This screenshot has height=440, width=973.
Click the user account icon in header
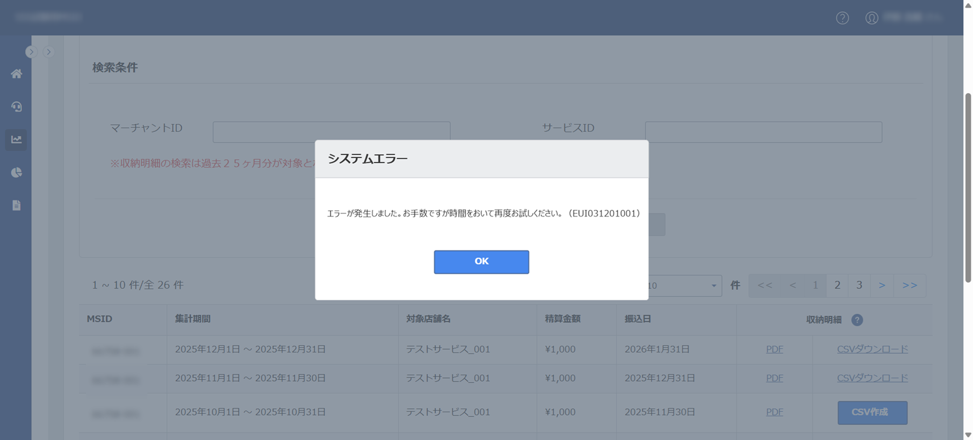click(872, 18)
